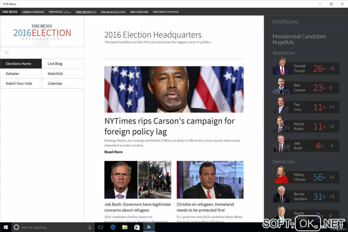Open Windows Store from taskbar
Screen dimensions: 348x232
pyautogui.click(x=137, y=227)
